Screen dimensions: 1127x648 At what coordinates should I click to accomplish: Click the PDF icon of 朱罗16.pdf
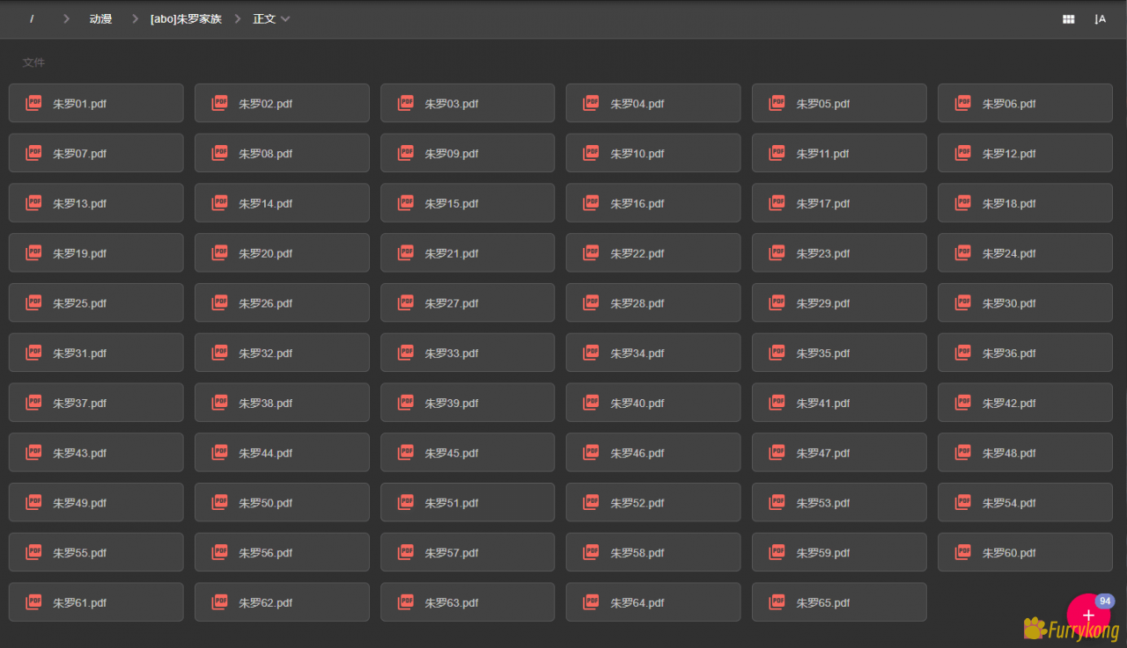click(x=591, y=203)
